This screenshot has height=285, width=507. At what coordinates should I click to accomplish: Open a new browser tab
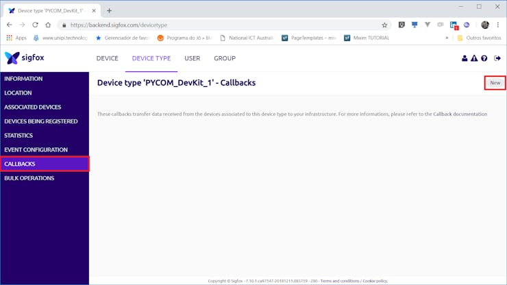(x=110, y=11)
